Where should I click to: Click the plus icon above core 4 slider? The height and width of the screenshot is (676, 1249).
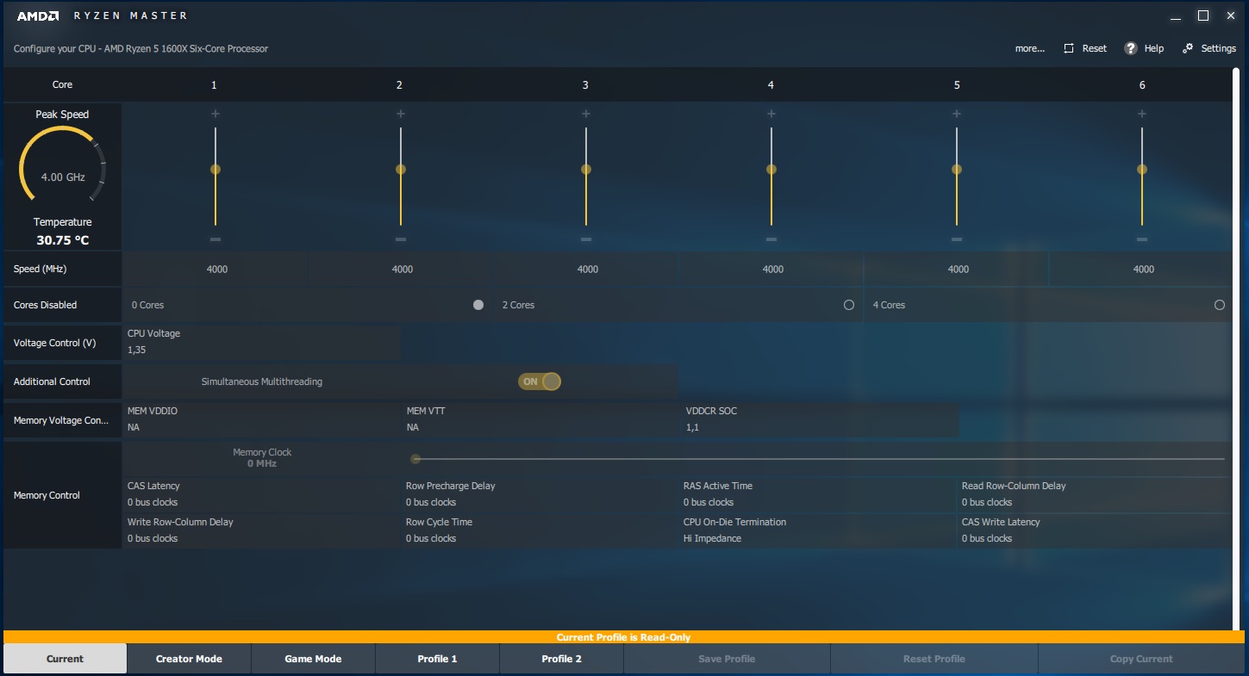click(x=771, y=114)
